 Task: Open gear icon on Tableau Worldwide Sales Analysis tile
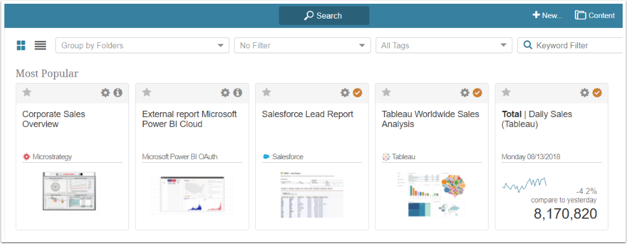pos(464,92)
